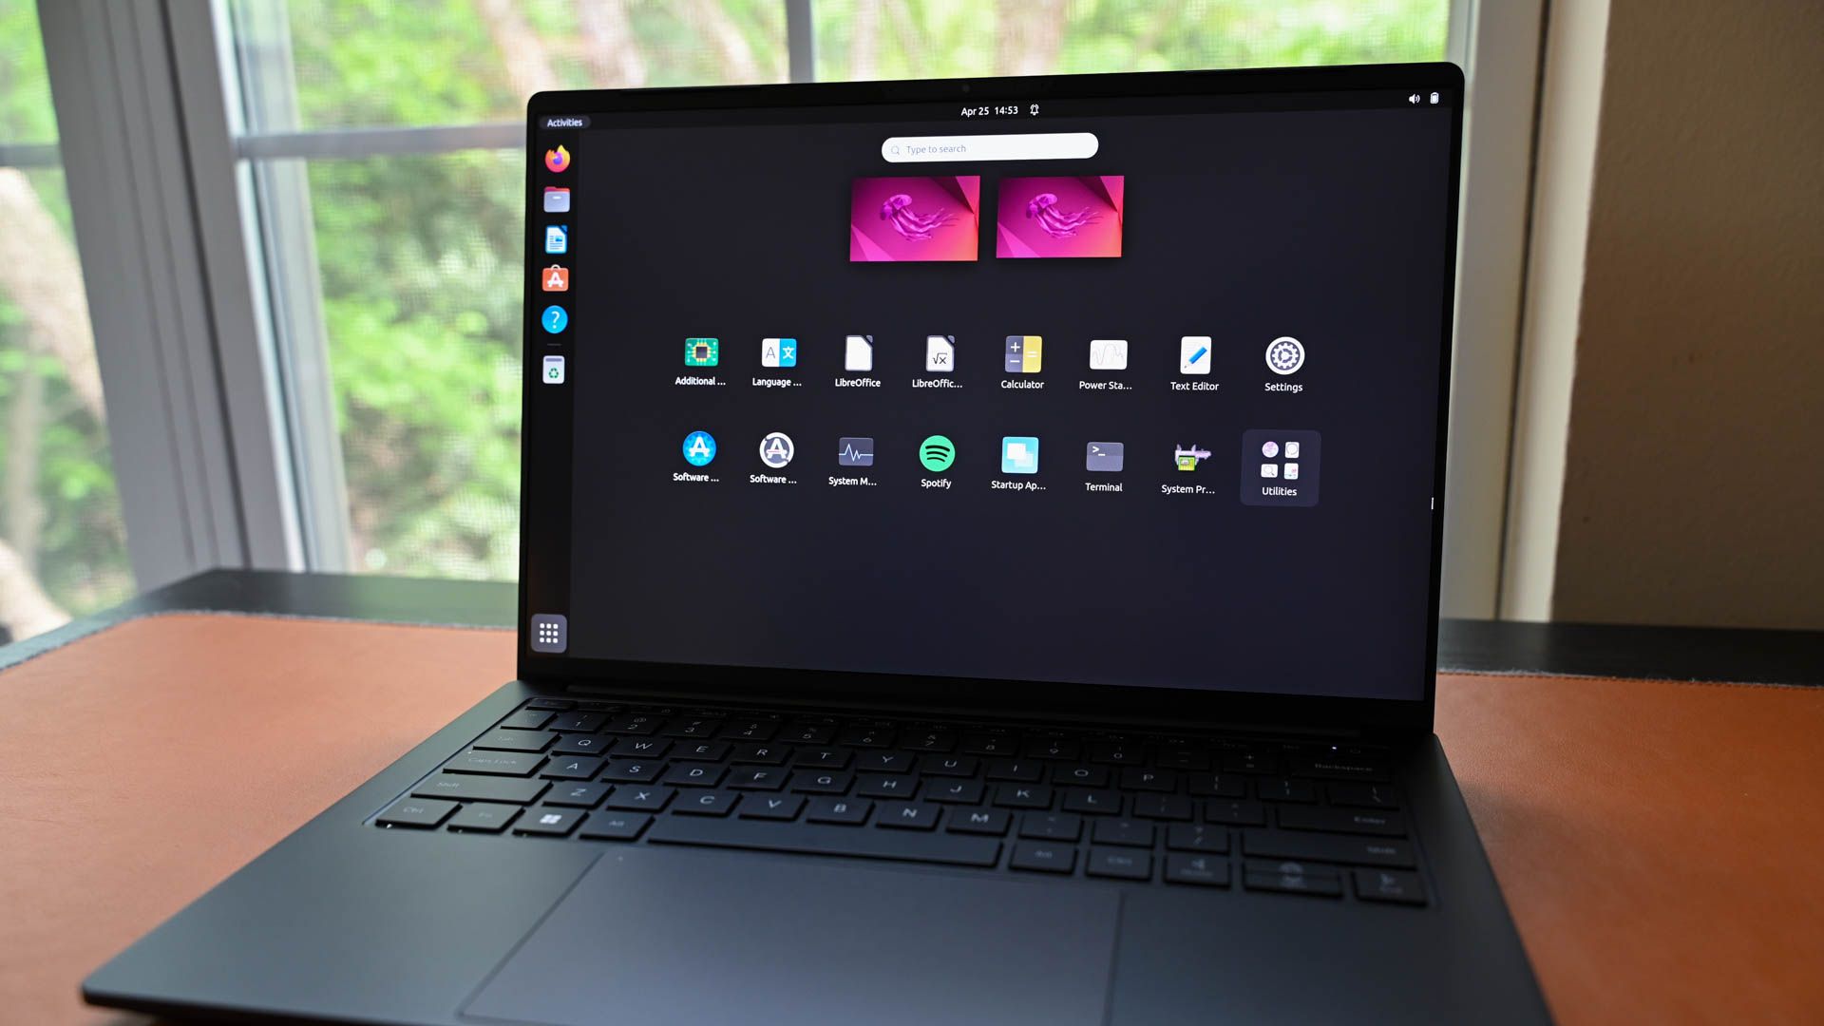
Task: Open LibreOffice Math formula editor
Action: 939,357
